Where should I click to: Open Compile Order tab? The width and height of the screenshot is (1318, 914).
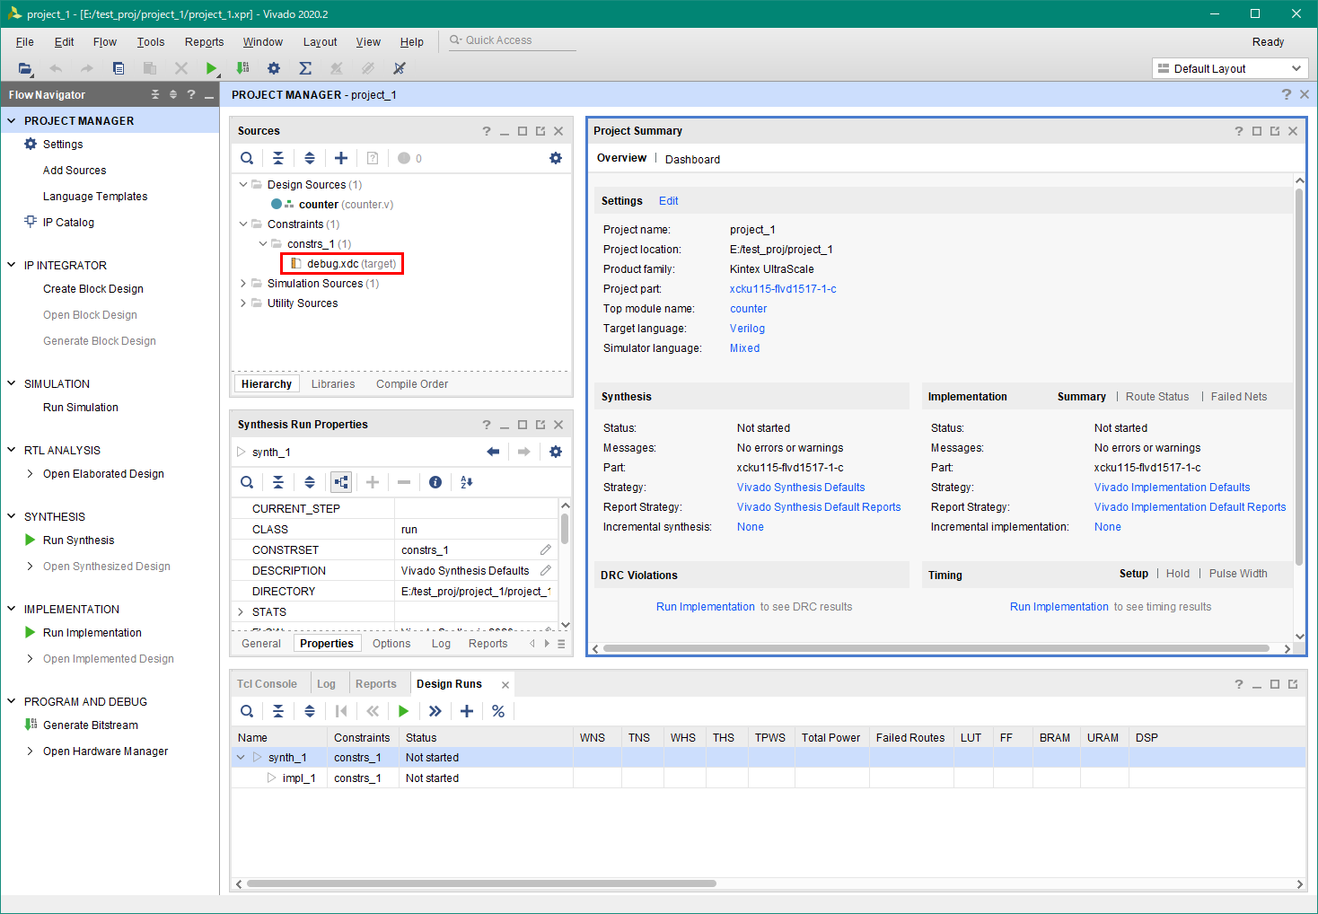pos(412,384)
